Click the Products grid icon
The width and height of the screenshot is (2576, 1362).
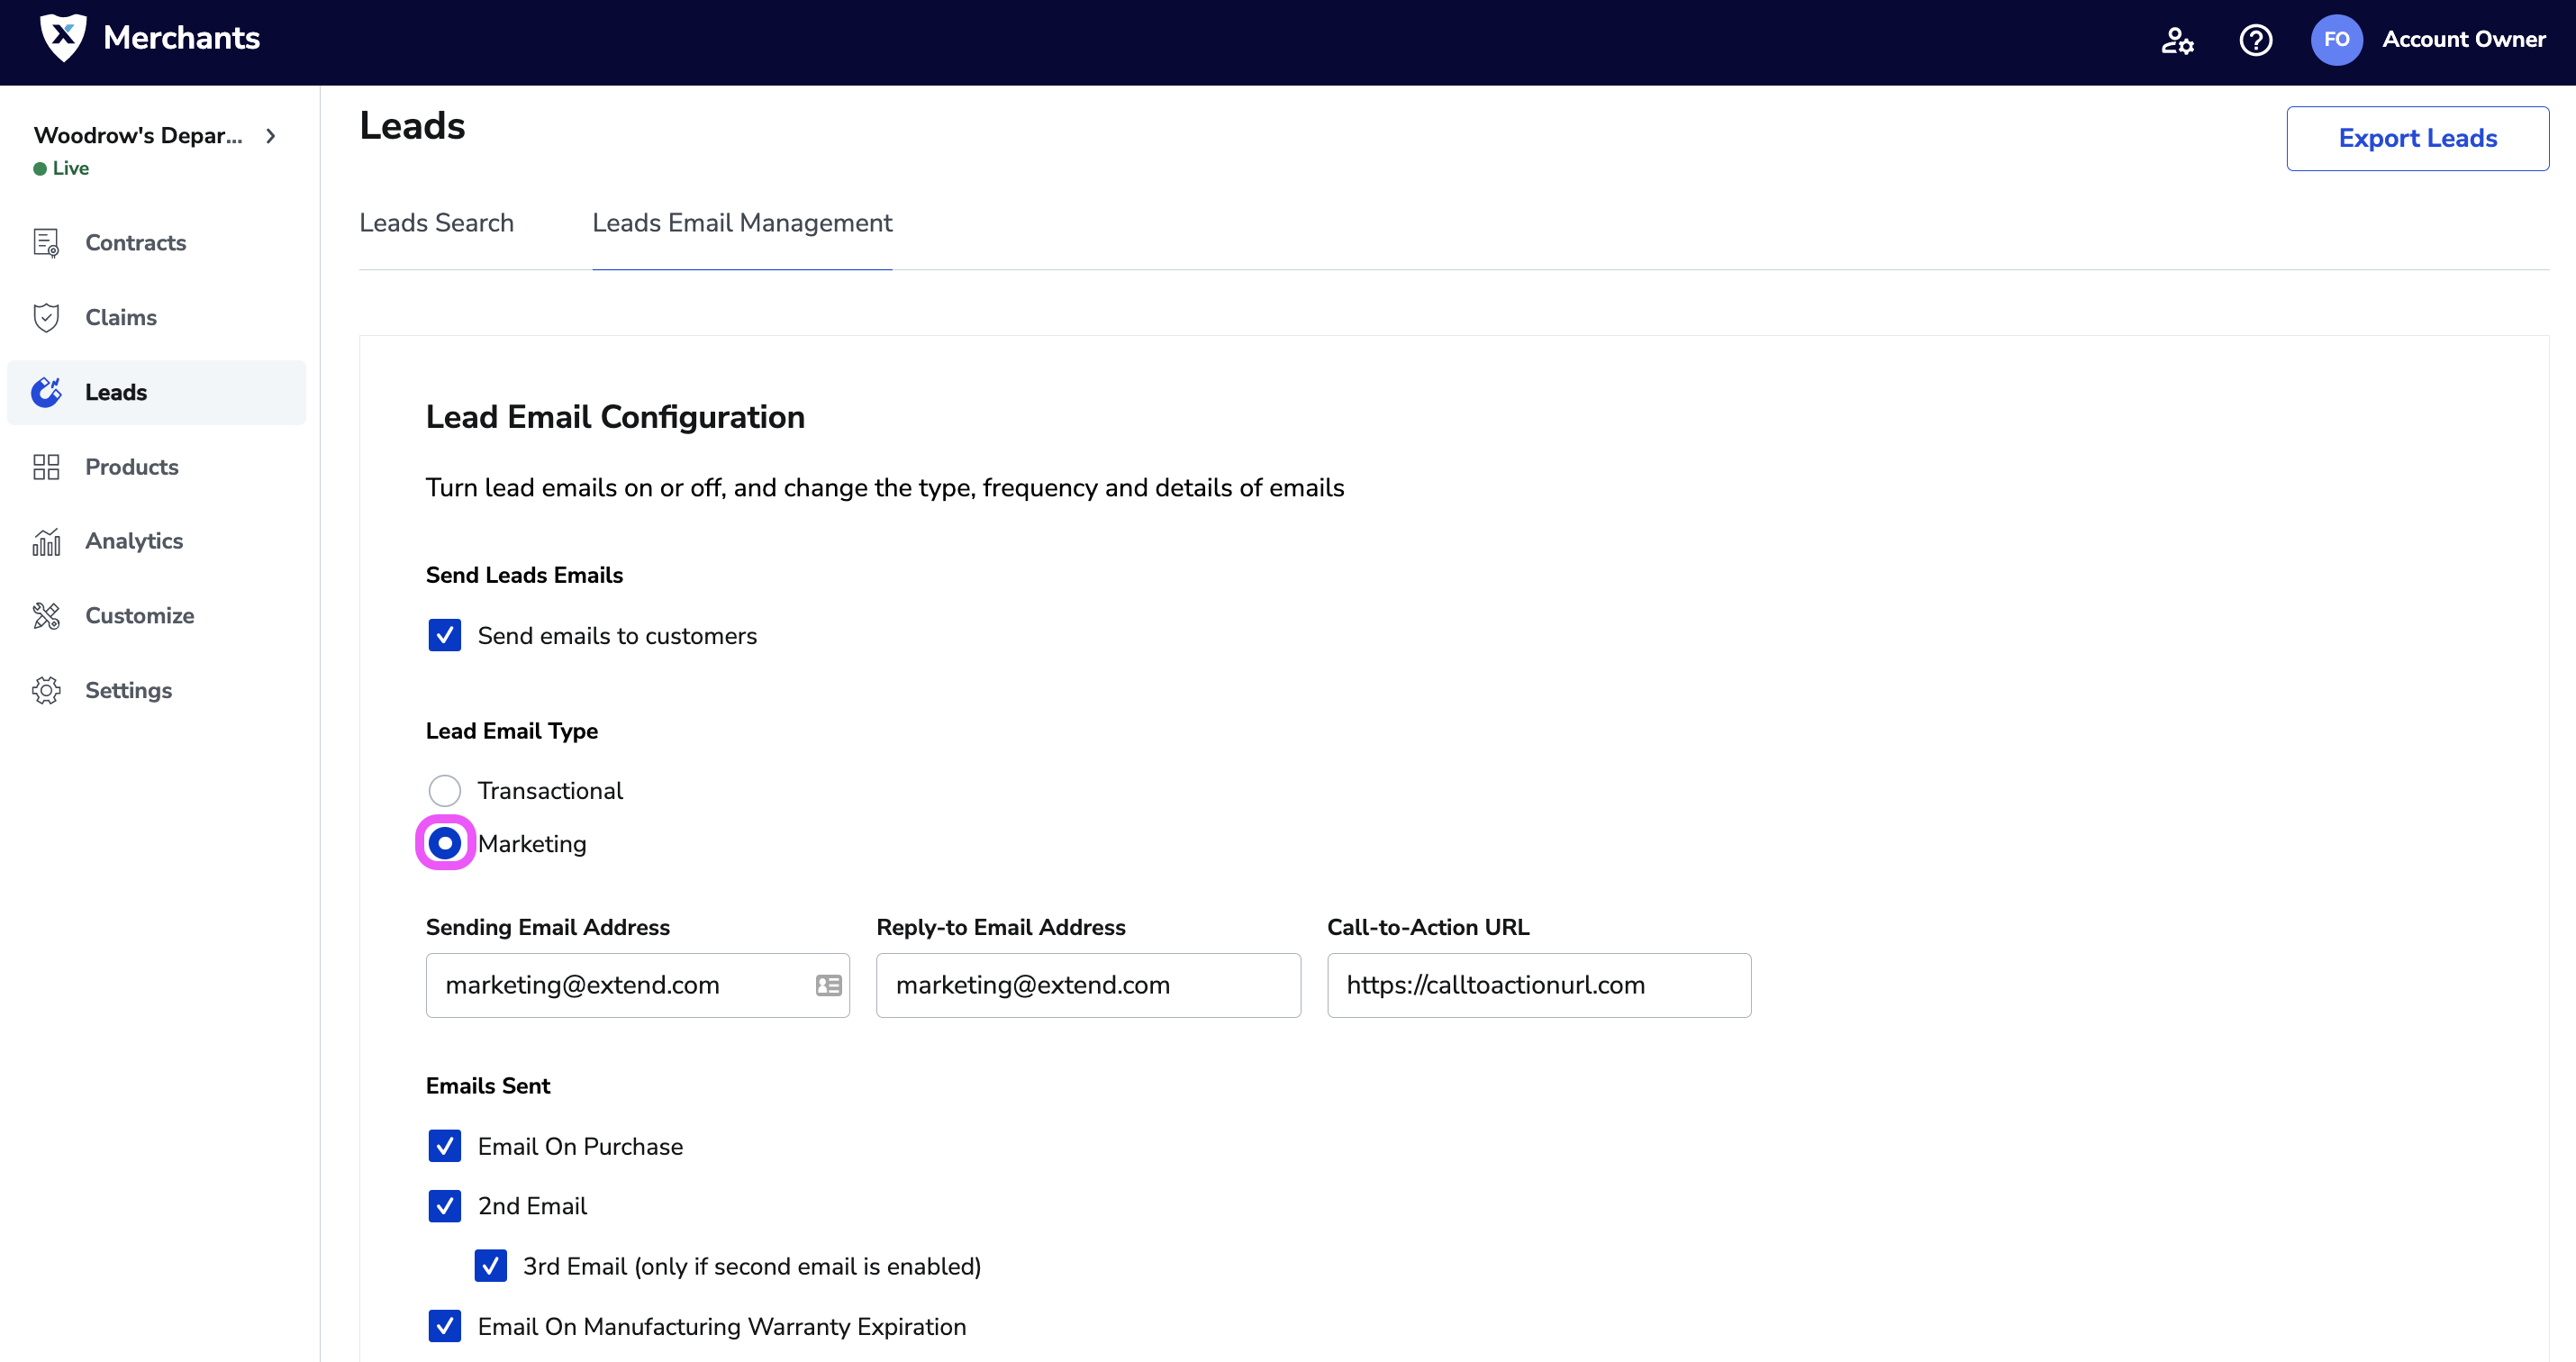tap(46, 467)
